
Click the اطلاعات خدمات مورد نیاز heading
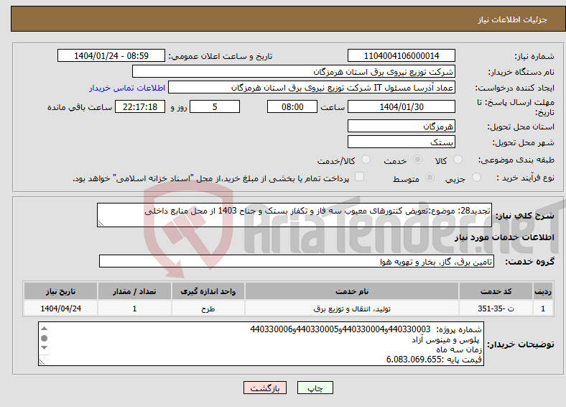504,237
